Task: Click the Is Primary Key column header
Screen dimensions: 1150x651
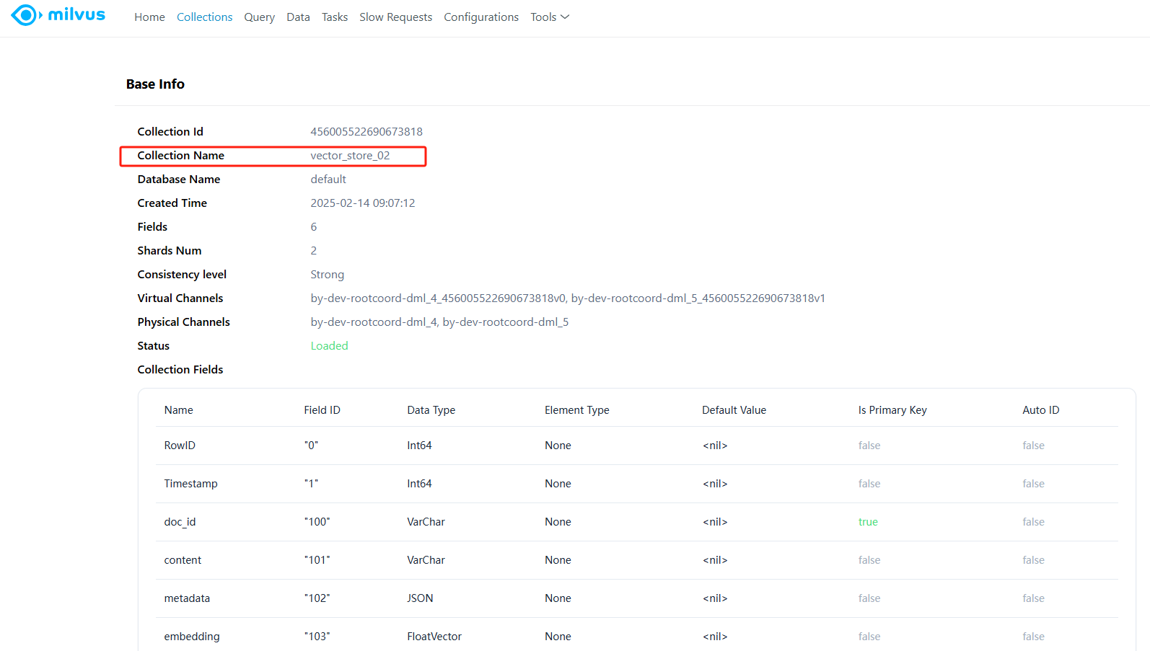Action: point(892,410)
